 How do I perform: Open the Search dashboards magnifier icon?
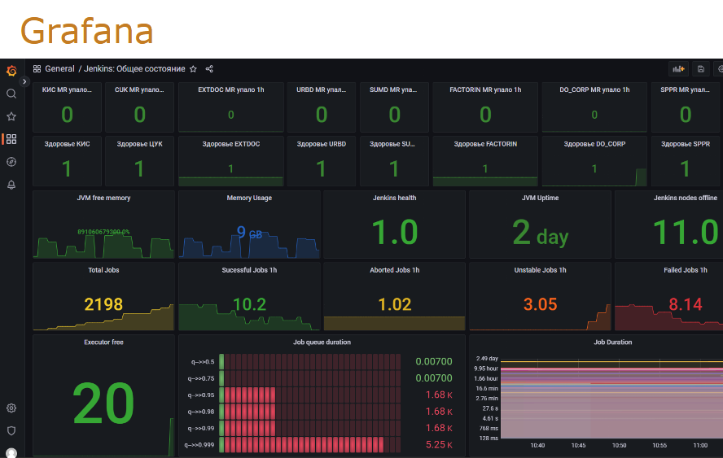pos(11,94)
